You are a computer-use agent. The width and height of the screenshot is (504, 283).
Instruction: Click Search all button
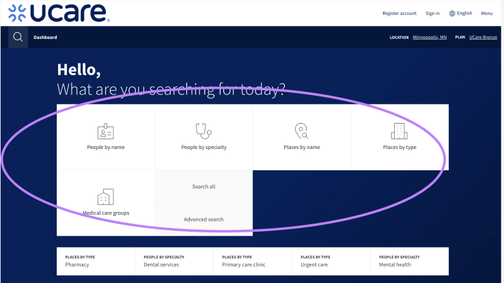pyautogui.click(x=204, y=187)
